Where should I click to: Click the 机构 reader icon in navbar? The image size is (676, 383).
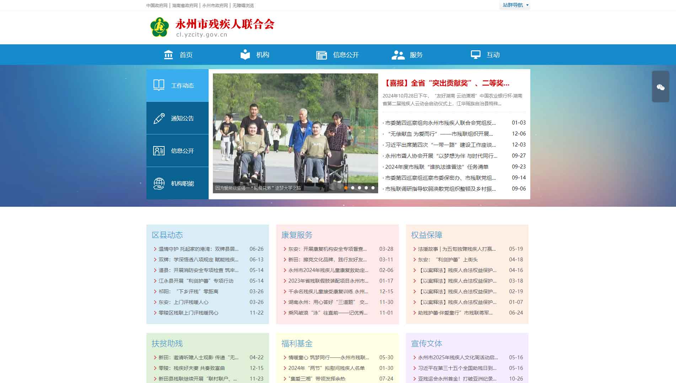(x=245, y=55)
